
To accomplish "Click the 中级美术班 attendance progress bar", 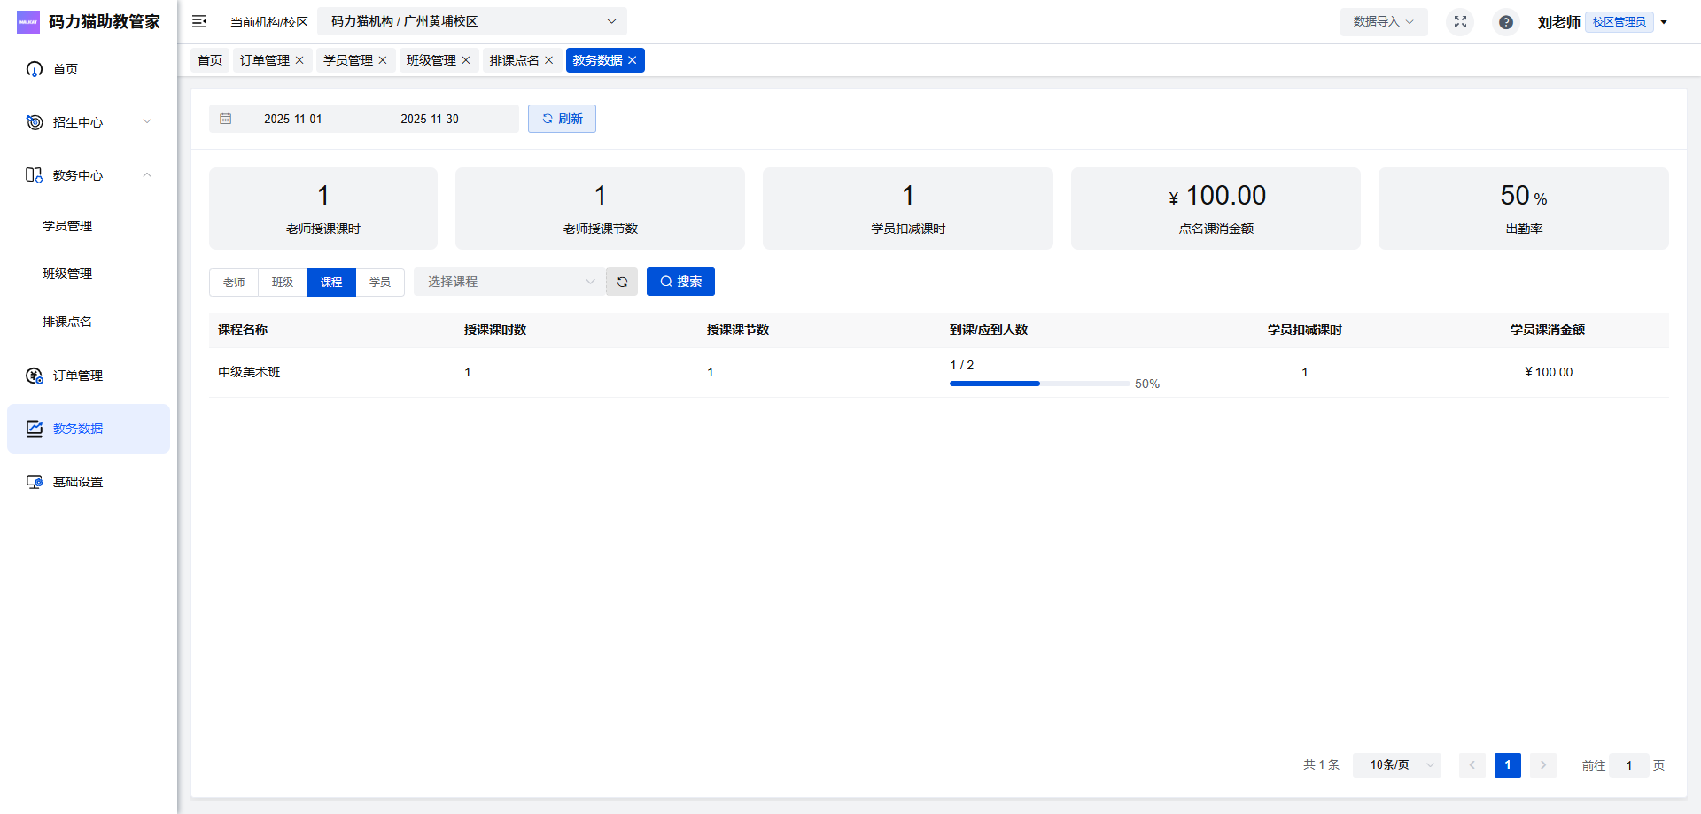I will pyautogui.click(x=1039, y=384).
